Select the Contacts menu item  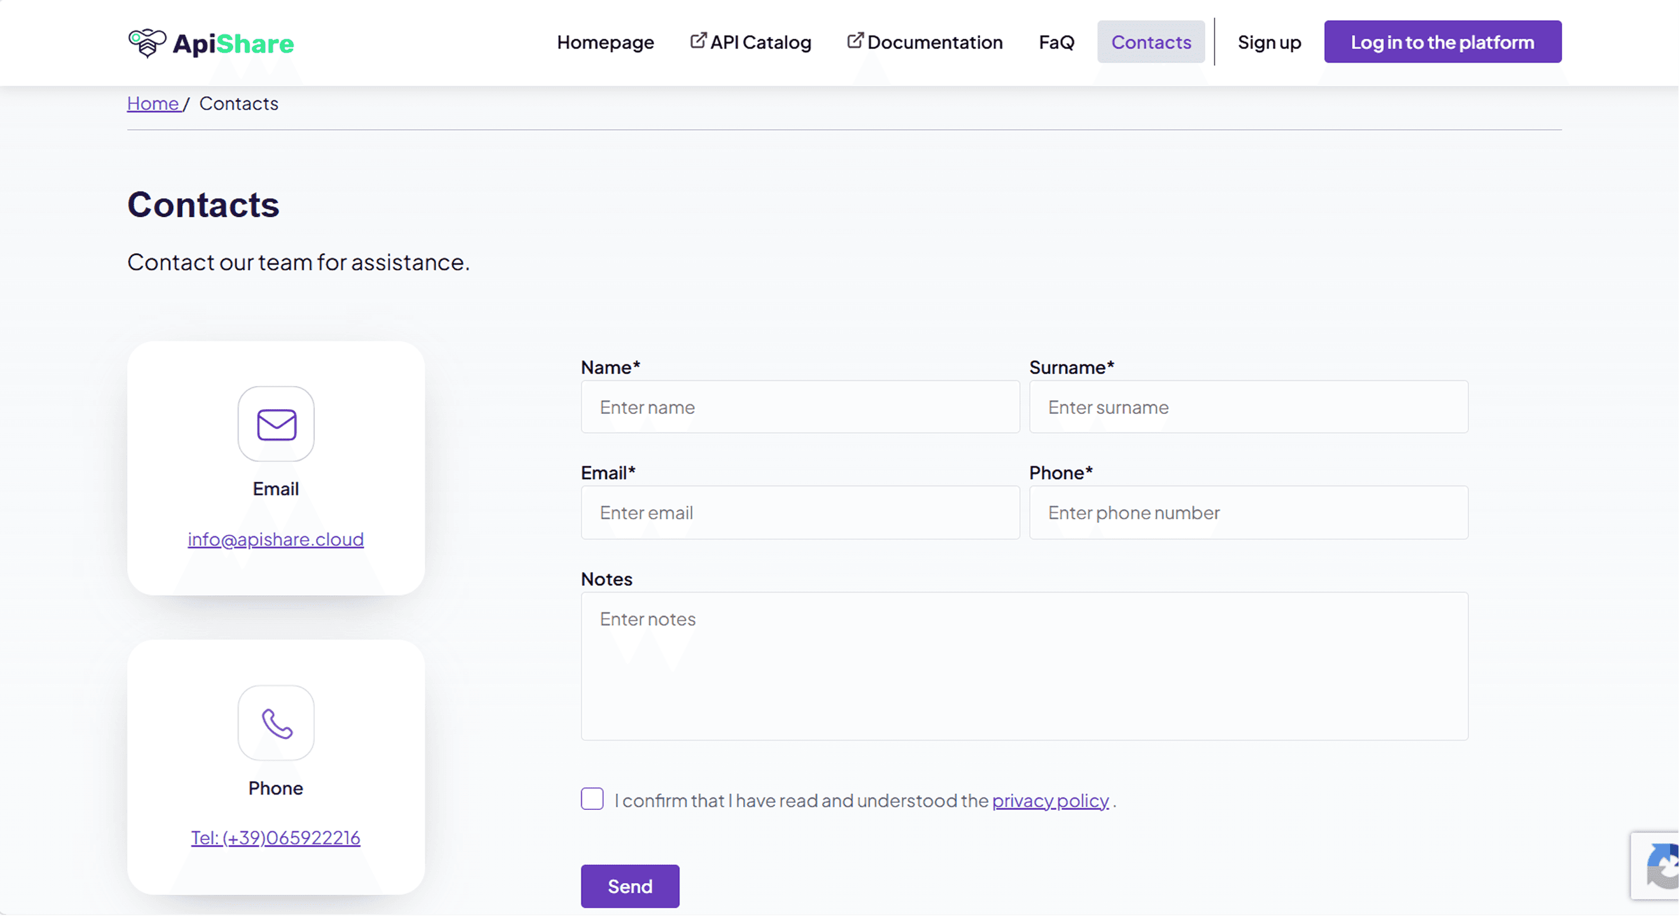(1151, 42)
